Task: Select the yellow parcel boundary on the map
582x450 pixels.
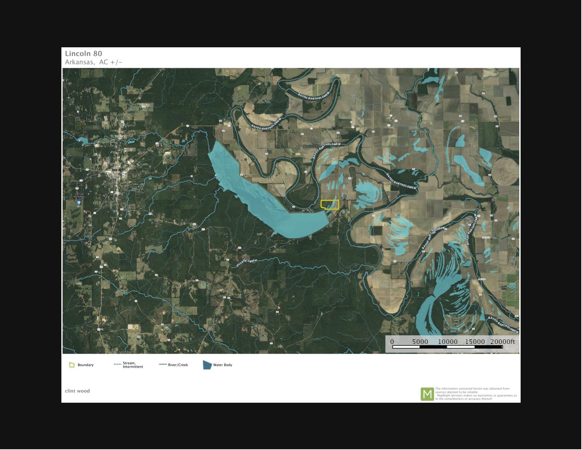Action: (330, 205)
